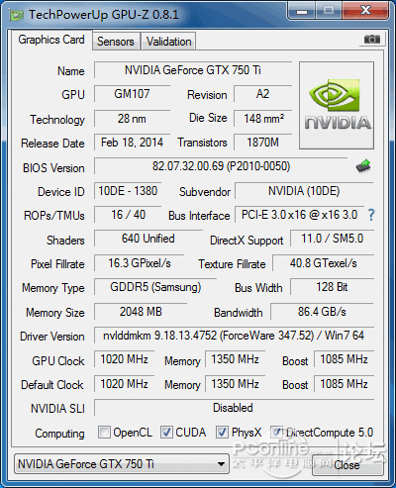Viewport: 396px width, 488px height.
Task: Minimize the GPU-Z window
Action: tap(302, 11)
